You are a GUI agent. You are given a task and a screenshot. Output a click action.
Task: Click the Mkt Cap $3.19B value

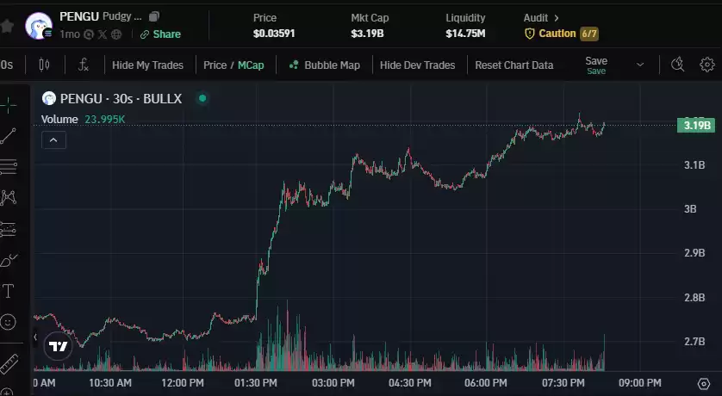tap(367, 34)
